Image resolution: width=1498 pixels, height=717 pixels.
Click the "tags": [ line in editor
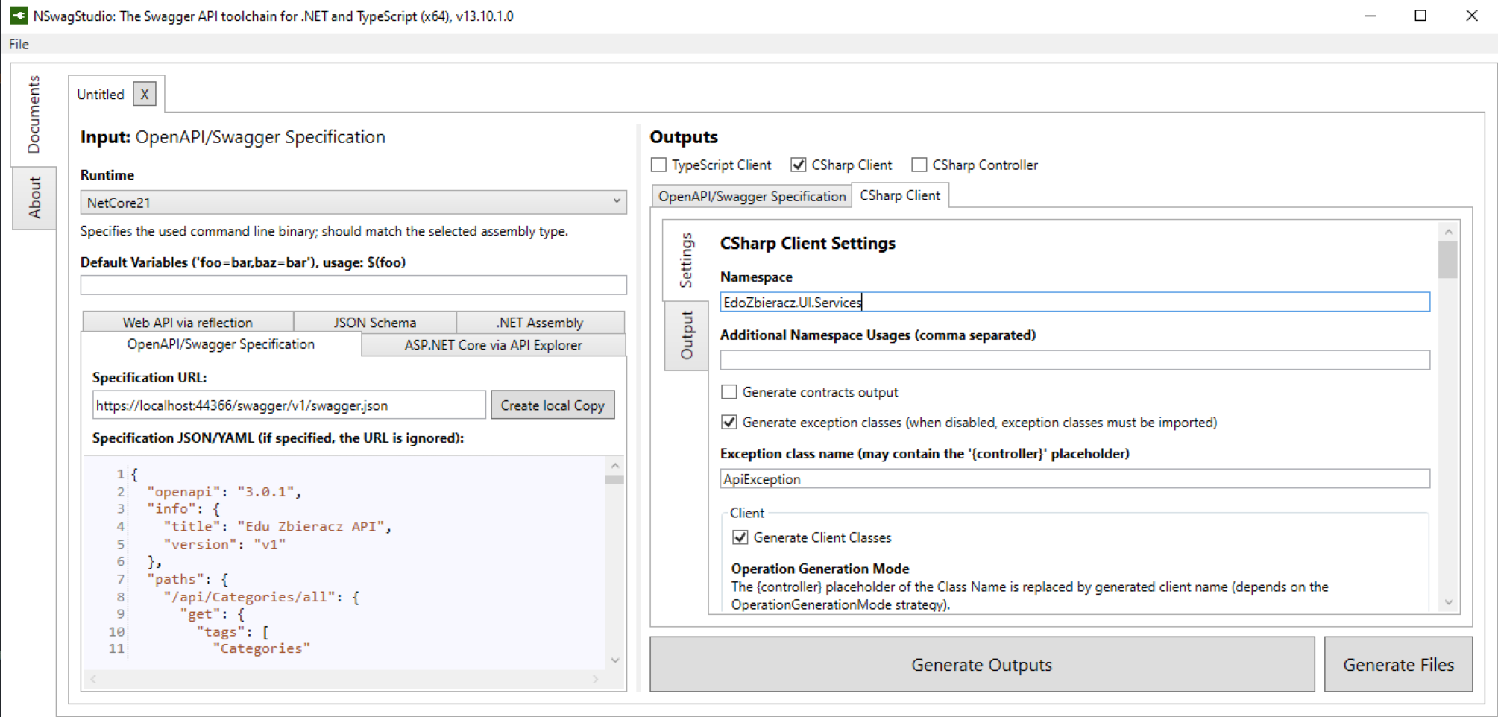(233, 631)
